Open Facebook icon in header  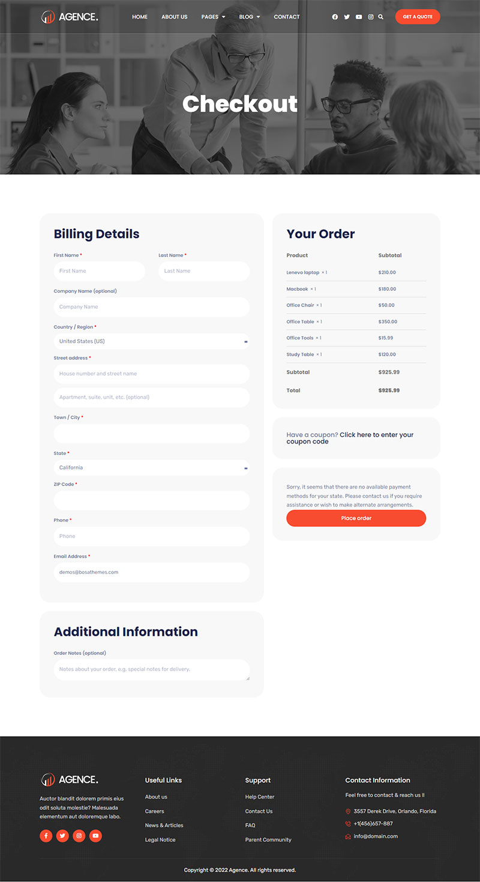(x=335, y=17)
